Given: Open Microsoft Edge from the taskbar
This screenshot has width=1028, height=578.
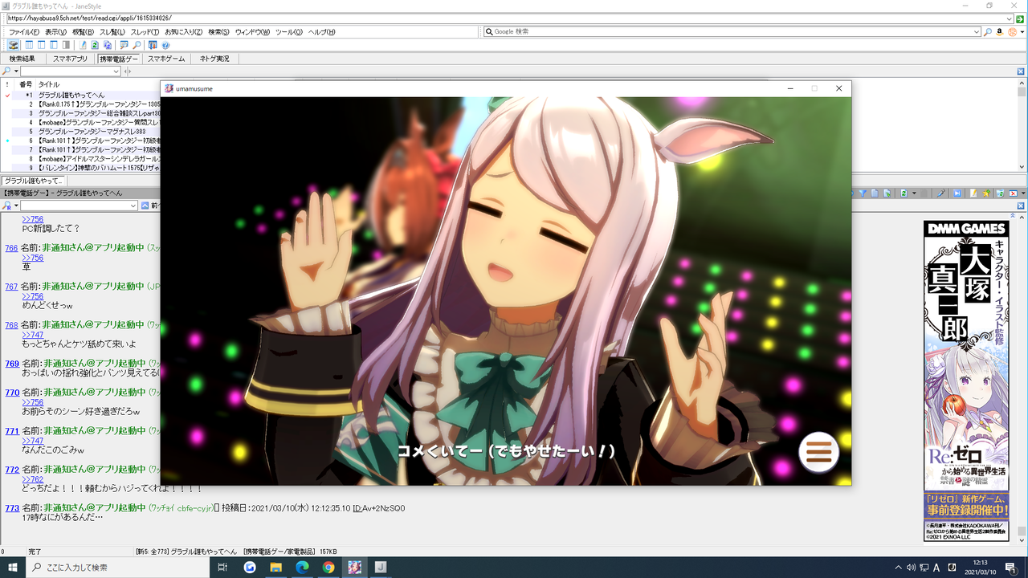Looking at the screenshot, I should click(x=302, y=568).
